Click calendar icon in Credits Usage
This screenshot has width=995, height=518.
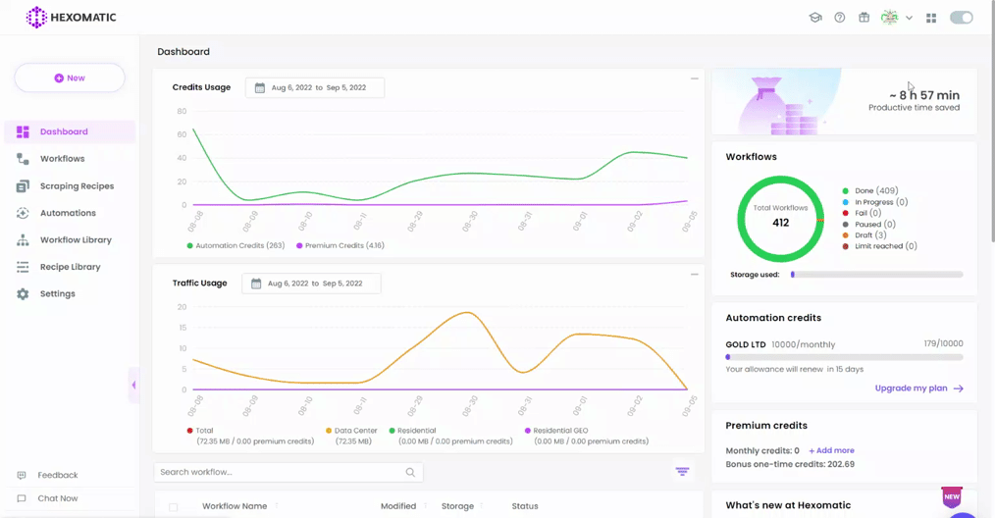(x=259, y=87)
